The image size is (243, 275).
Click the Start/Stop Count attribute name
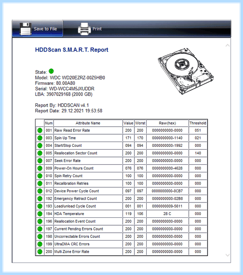(68, 146)
